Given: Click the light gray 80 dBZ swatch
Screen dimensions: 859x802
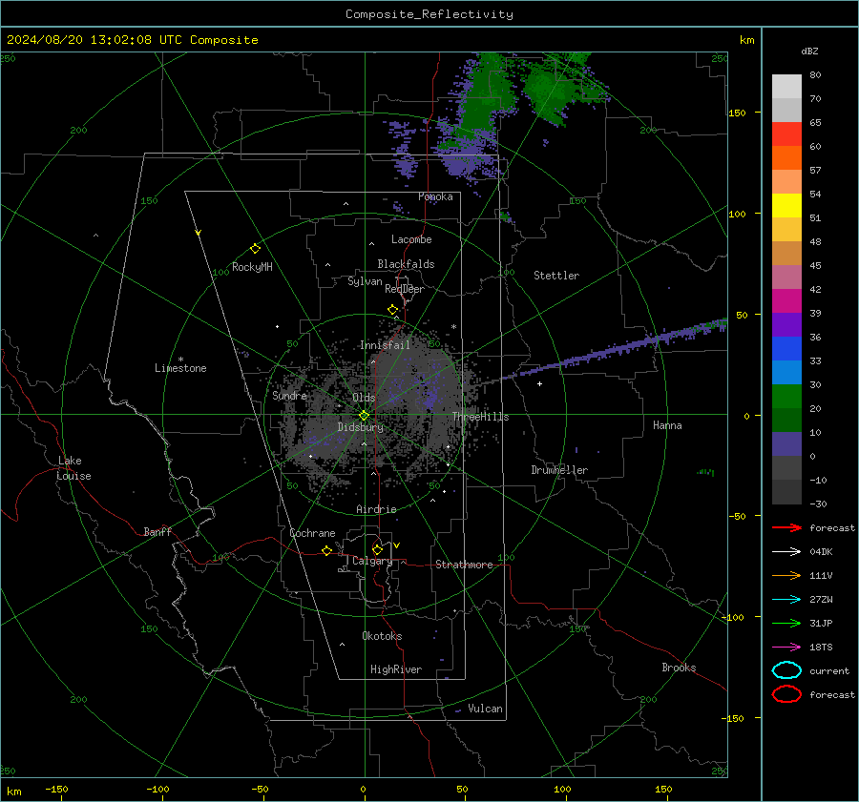Looking at the screenshot, I should tap(786, 86).
